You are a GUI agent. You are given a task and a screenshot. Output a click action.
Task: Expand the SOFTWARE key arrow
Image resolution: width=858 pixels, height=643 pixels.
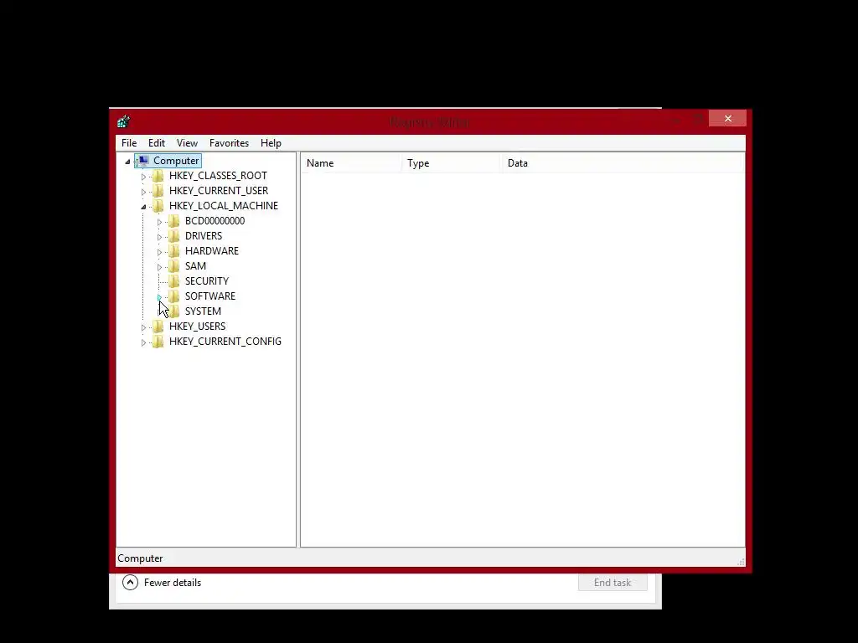point(159,297)
